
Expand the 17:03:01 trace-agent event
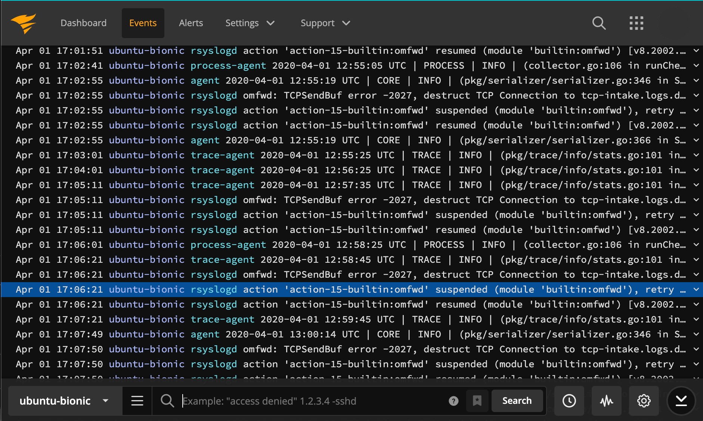pyautogui.click(x=696, y=155)
